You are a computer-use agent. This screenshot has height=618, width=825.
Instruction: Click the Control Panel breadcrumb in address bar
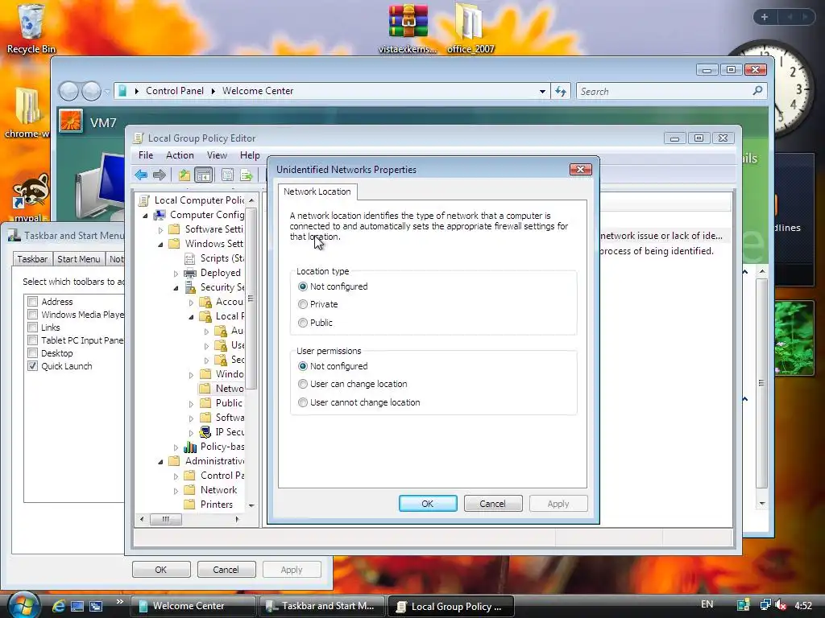point(175,91)
